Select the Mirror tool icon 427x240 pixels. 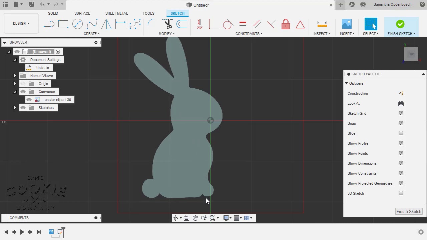(106, 24)
